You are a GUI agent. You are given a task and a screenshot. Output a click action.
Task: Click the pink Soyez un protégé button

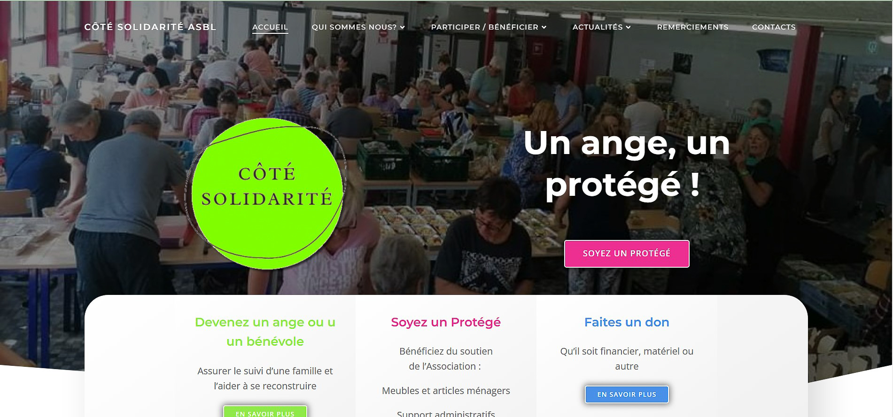coord(627,254)
